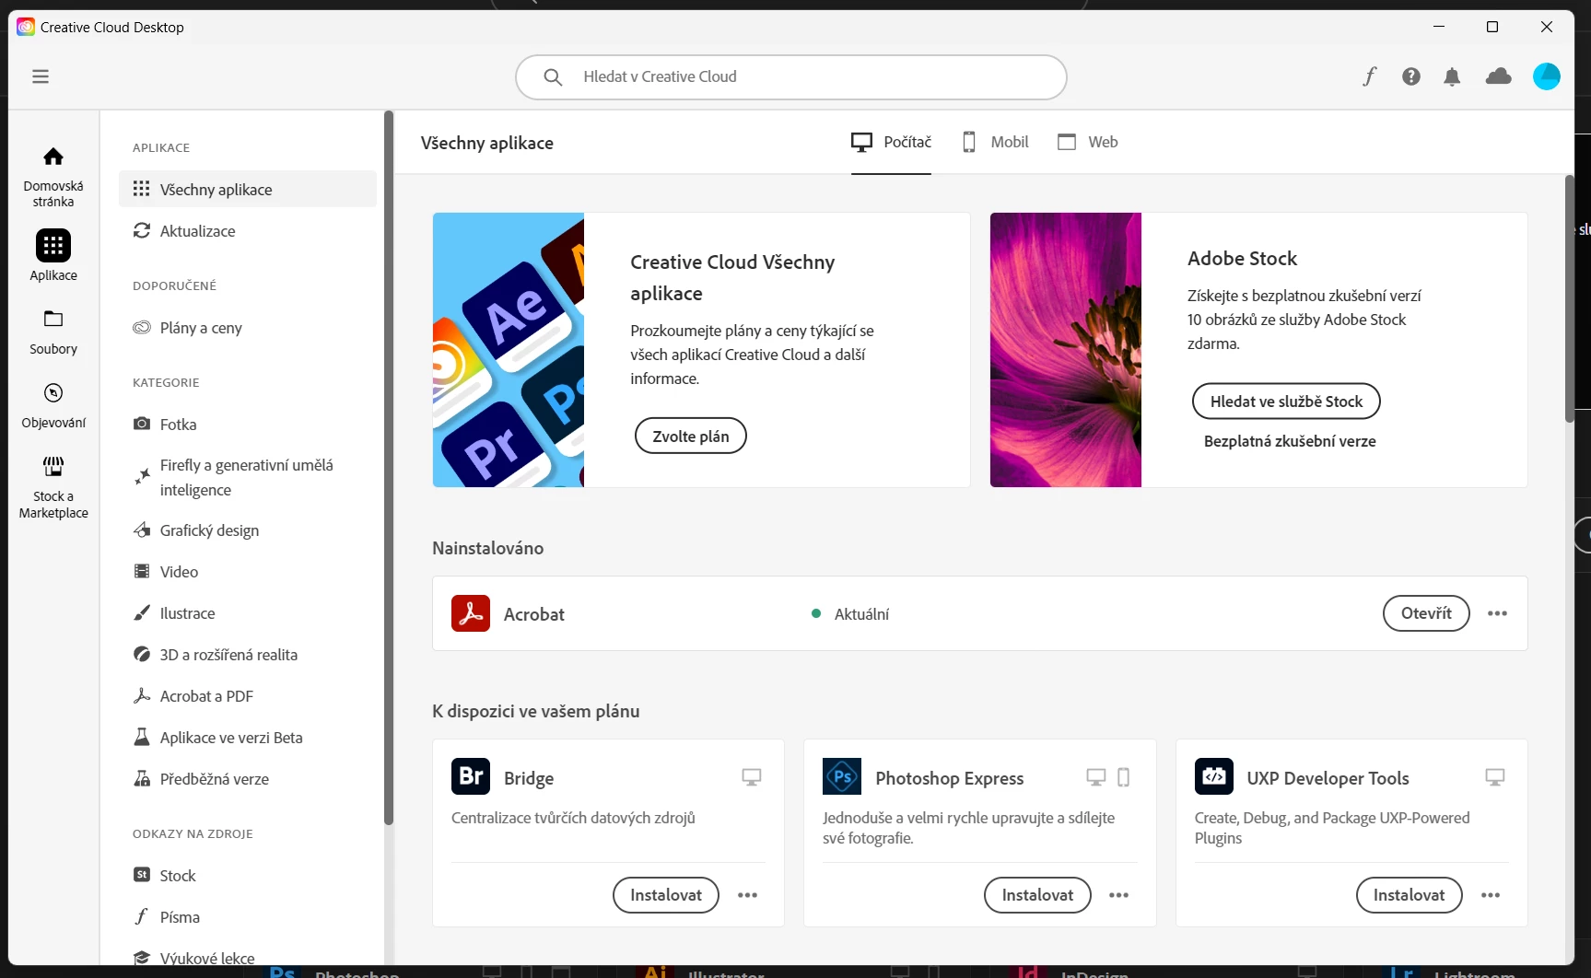Viewport: 1591px width, 978px height.
Task: Show notifications bell
Action: coord(1452,76)
